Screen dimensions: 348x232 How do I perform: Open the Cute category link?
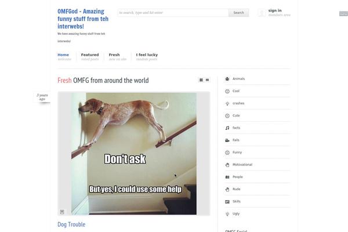[236, 115]
